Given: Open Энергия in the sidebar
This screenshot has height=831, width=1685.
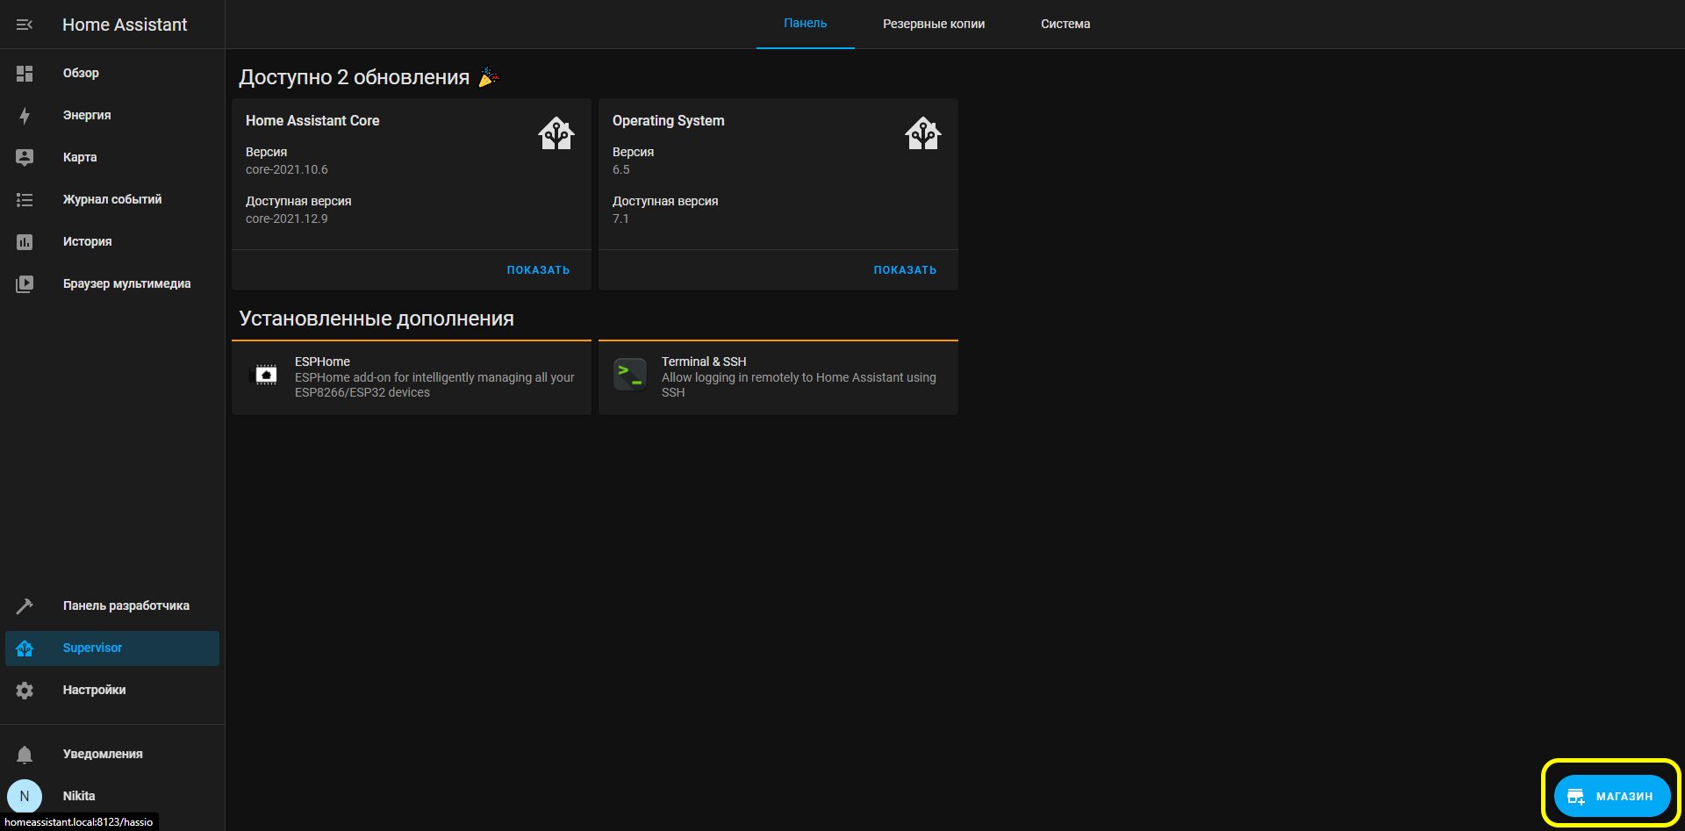Looking at the screenshot, I should coord(112,116).
